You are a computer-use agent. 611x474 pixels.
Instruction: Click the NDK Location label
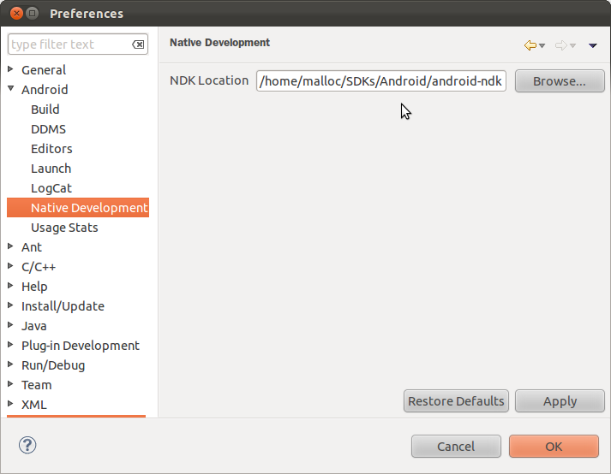point(209,80)
